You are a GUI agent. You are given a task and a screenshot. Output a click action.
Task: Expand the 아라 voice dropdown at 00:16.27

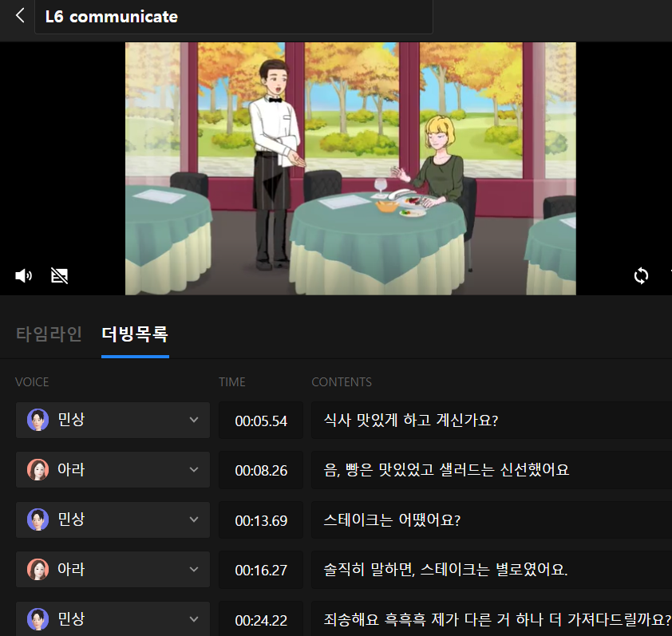tap(193, 569)
